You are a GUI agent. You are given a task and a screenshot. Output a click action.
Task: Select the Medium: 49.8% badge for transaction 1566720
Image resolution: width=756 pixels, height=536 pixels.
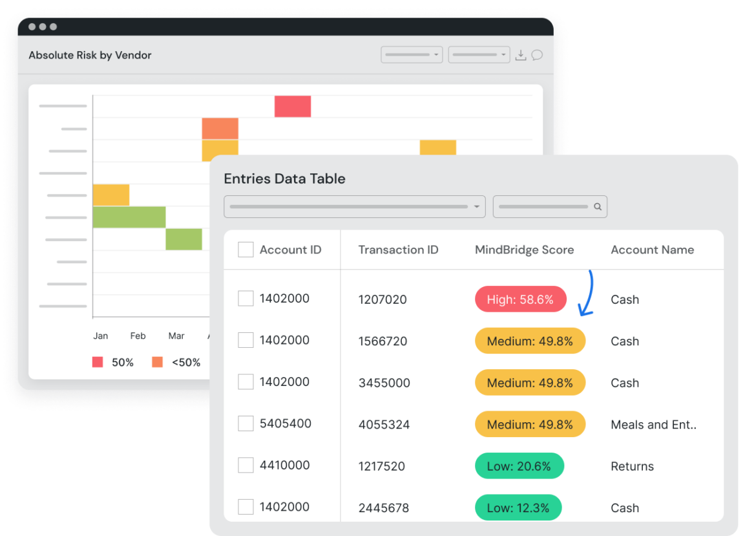pos(530,341)
